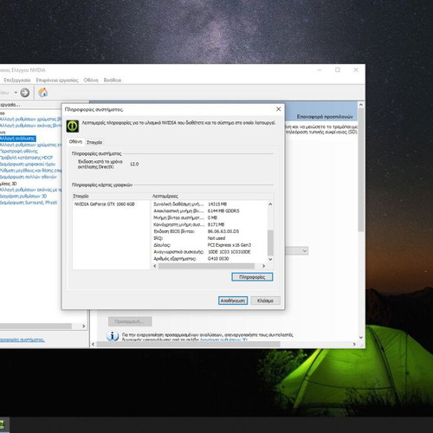433x433 pixels.
Task: Open the back button history dropdown arrow
Action: (x=16, y=93)
